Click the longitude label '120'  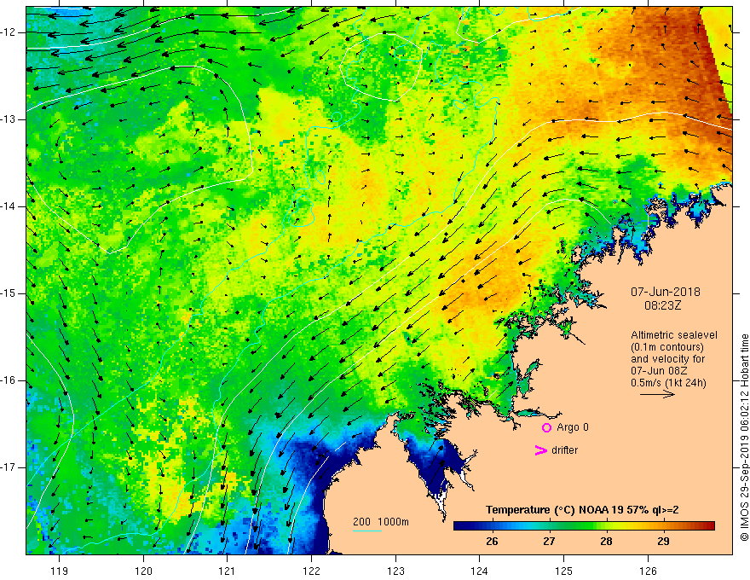(143, 571)
